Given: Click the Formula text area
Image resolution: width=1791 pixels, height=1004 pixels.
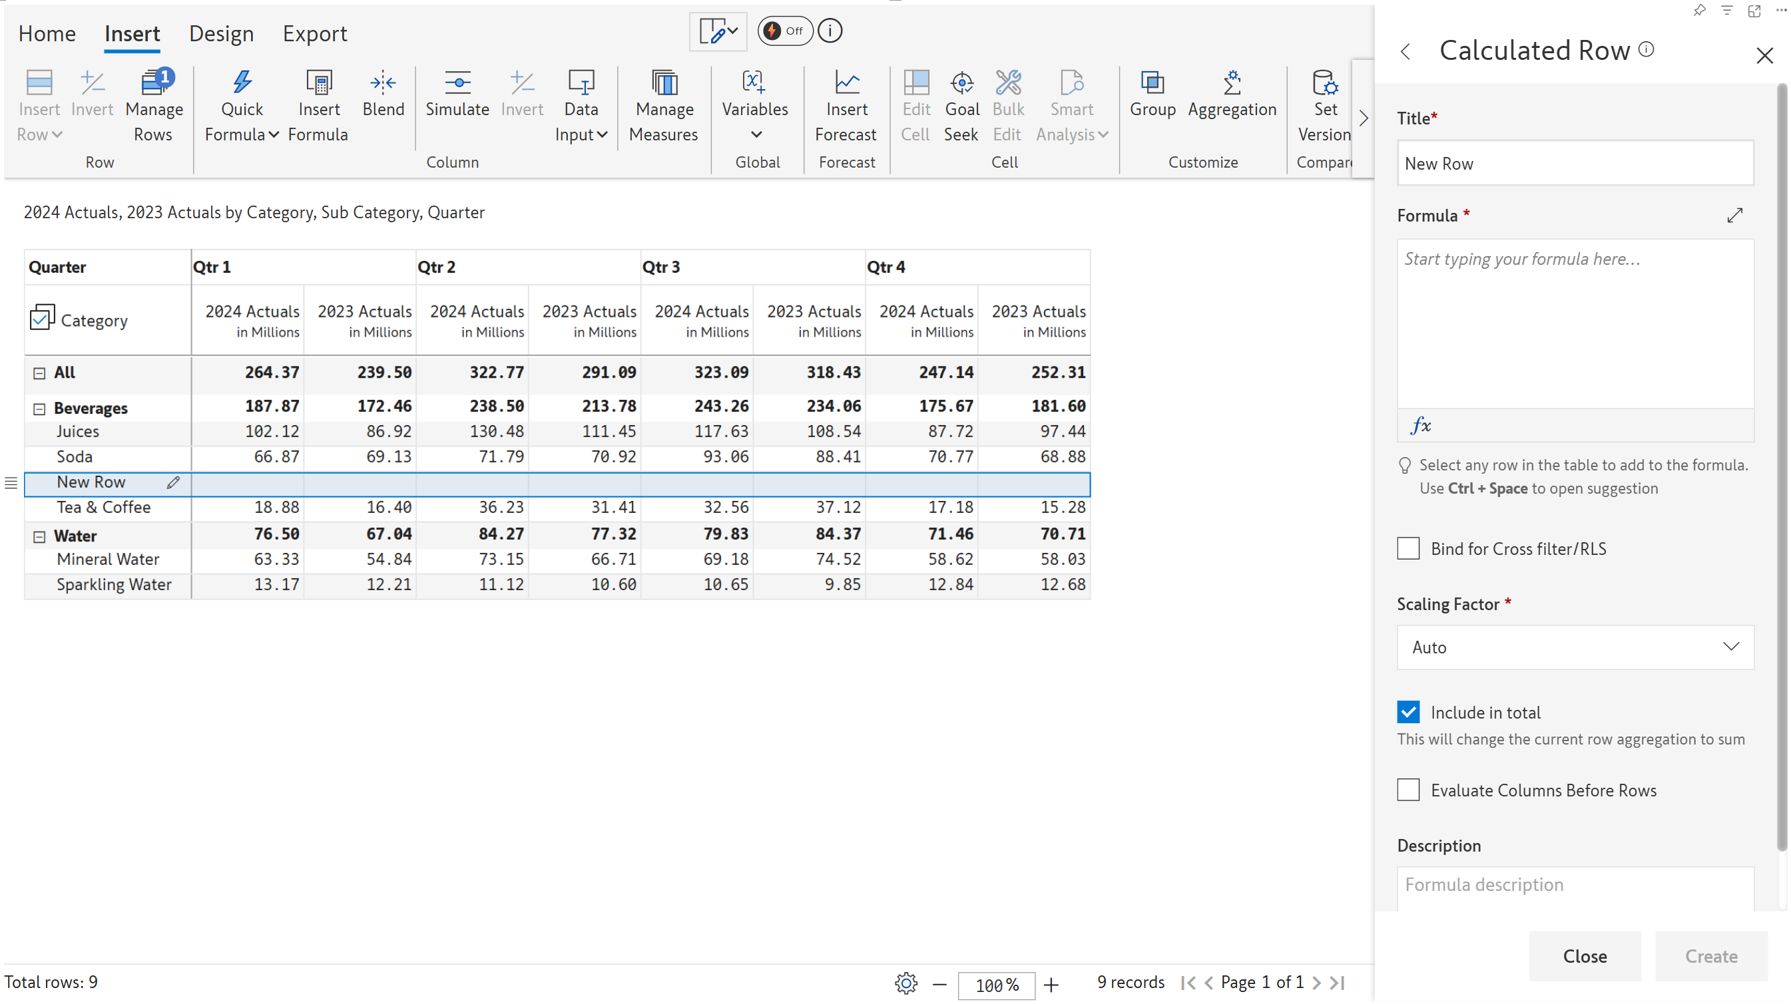Looking at the screenshot, I should pyautogui.click(x=1575, y=323).
